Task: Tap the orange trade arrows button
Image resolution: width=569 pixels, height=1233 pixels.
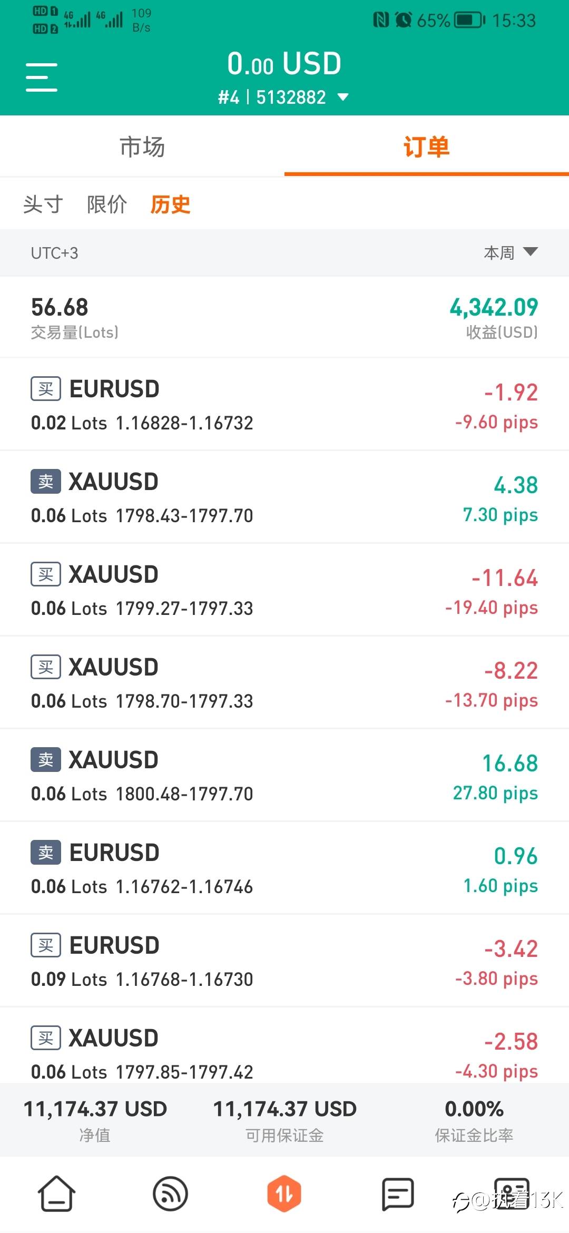Action: (284, 1193)
